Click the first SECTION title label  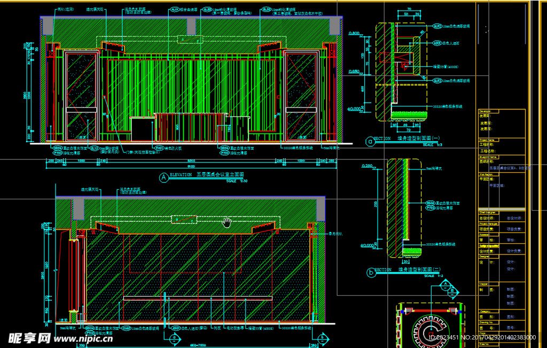pos(382,138)
